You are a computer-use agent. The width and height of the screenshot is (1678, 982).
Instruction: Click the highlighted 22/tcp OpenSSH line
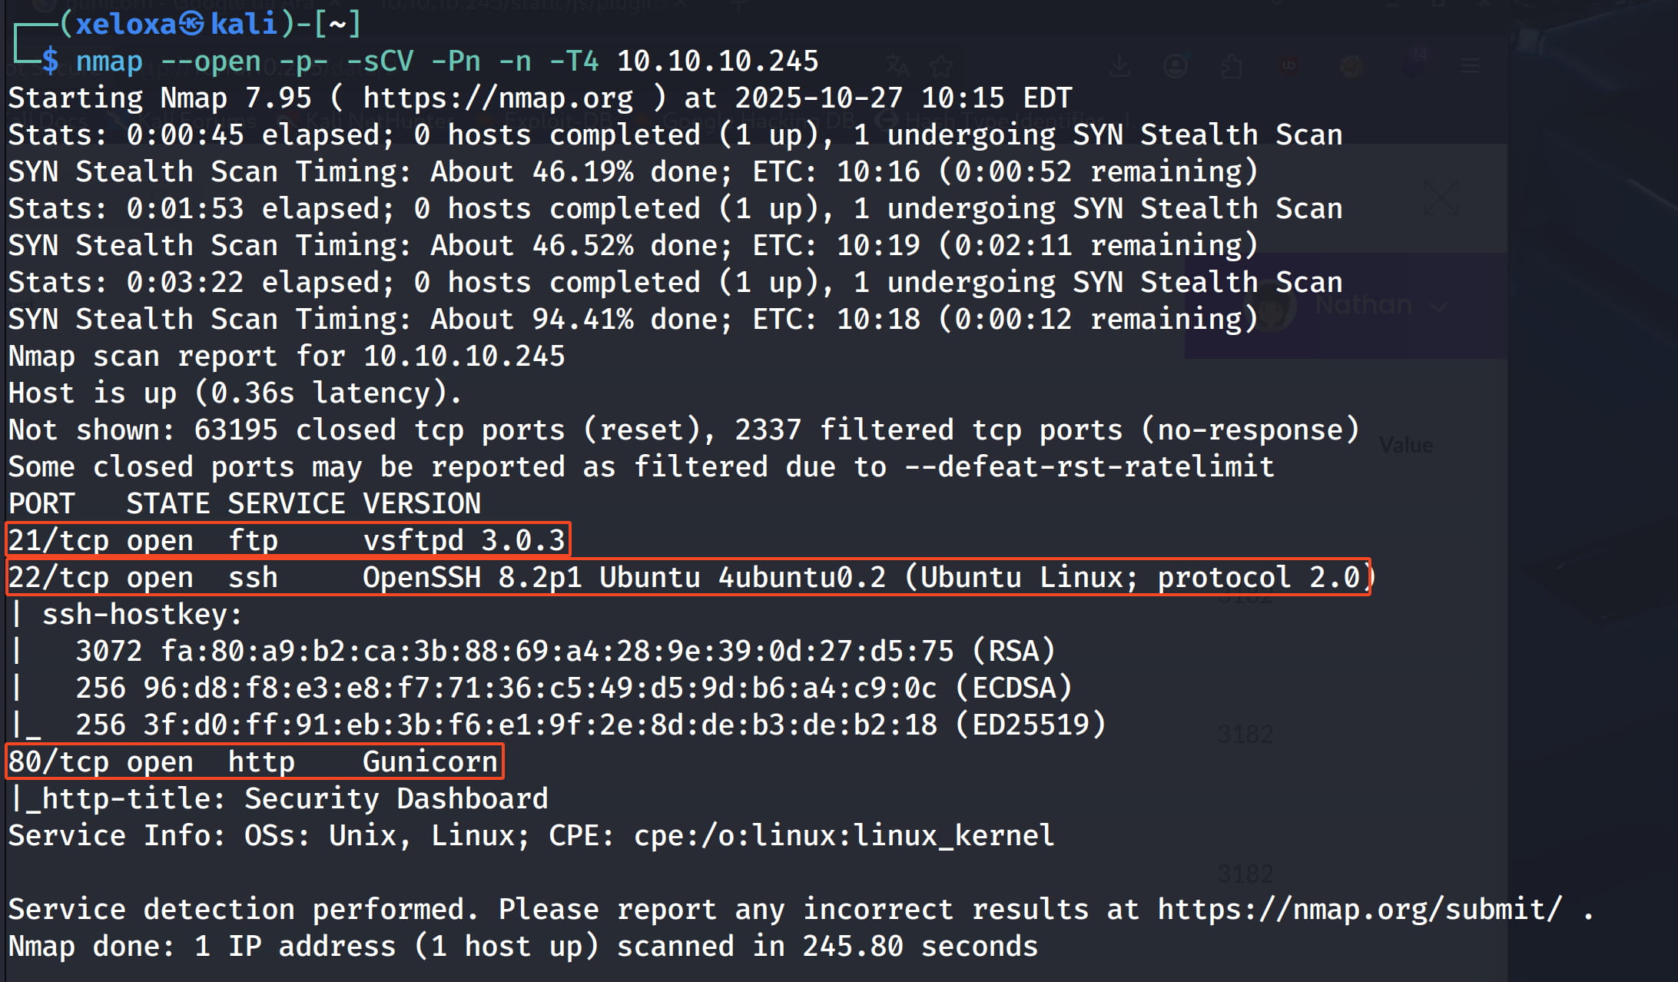tap(688, 577)
